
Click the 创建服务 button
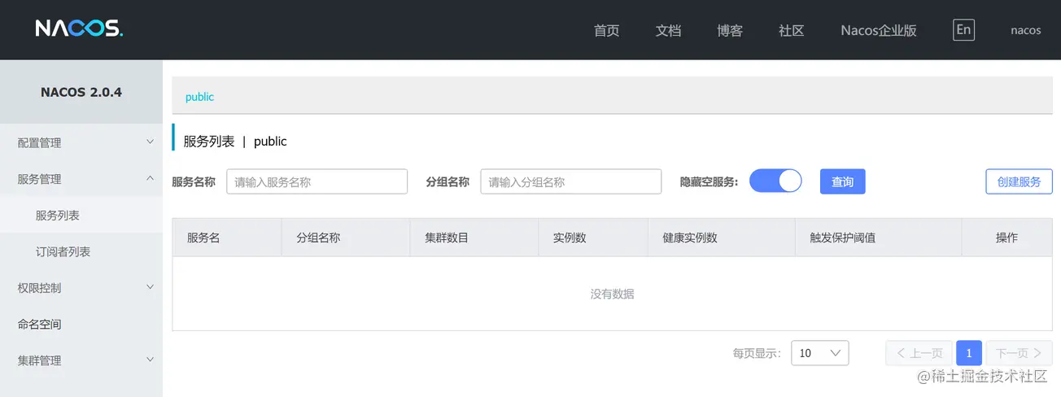tap(1019, 181)
